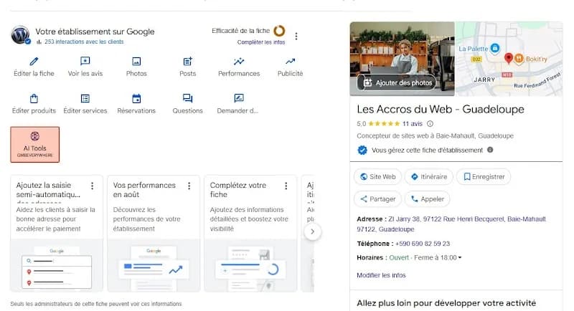Create a post via Posts icon
Image resolution: width=574 pixels, height=311 pixels.
(x=187, y=61)
